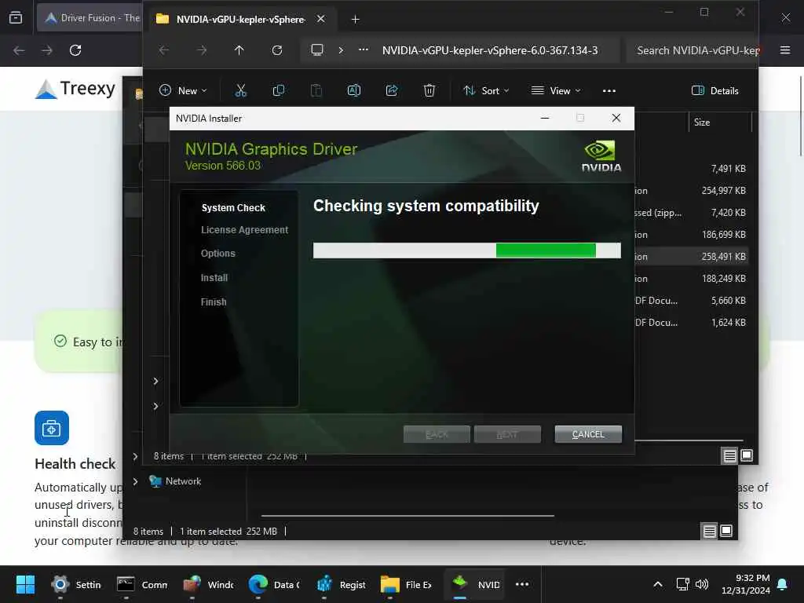This screenshot has height=603, width=804.
Task: Open the Sort dropdown menu
Action: [x=486, y=91]
